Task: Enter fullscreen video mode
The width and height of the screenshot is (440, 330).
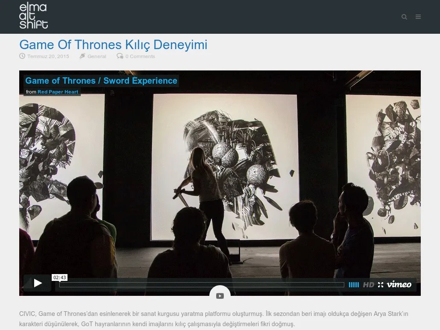Action: click(381, 285)
